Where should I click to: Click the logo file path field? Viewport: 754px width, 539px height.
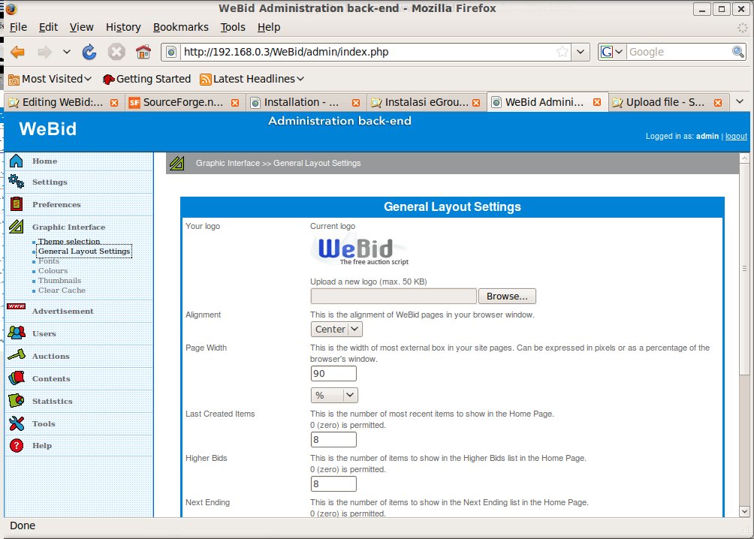(394, 297)
